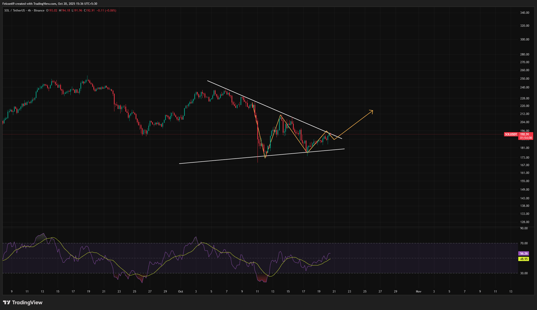Click the Binance exchange label

[39, 10]
